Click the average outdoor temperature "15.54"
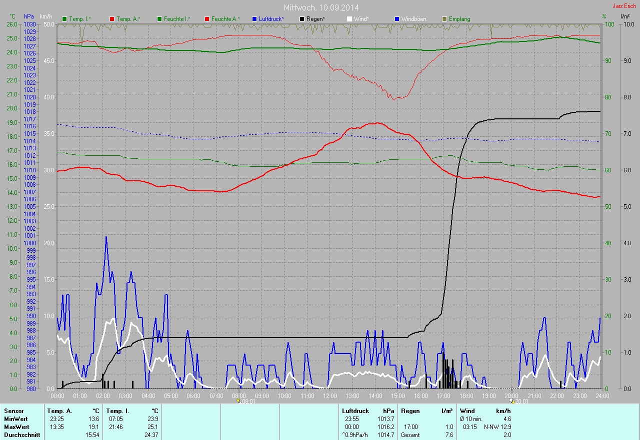The image size is (640, 440). coord(92,435)
